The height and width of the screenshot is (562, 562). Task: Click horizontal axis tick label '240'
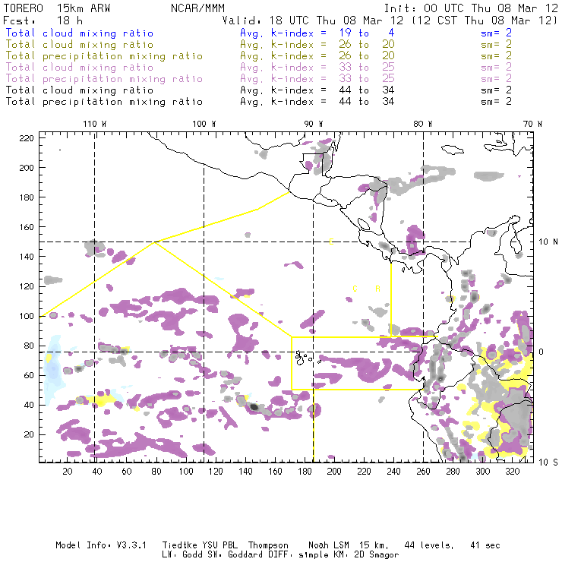point(393,472)
